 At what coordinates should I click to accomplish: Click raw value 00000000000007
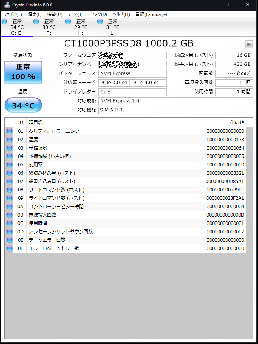coord(225,231)
